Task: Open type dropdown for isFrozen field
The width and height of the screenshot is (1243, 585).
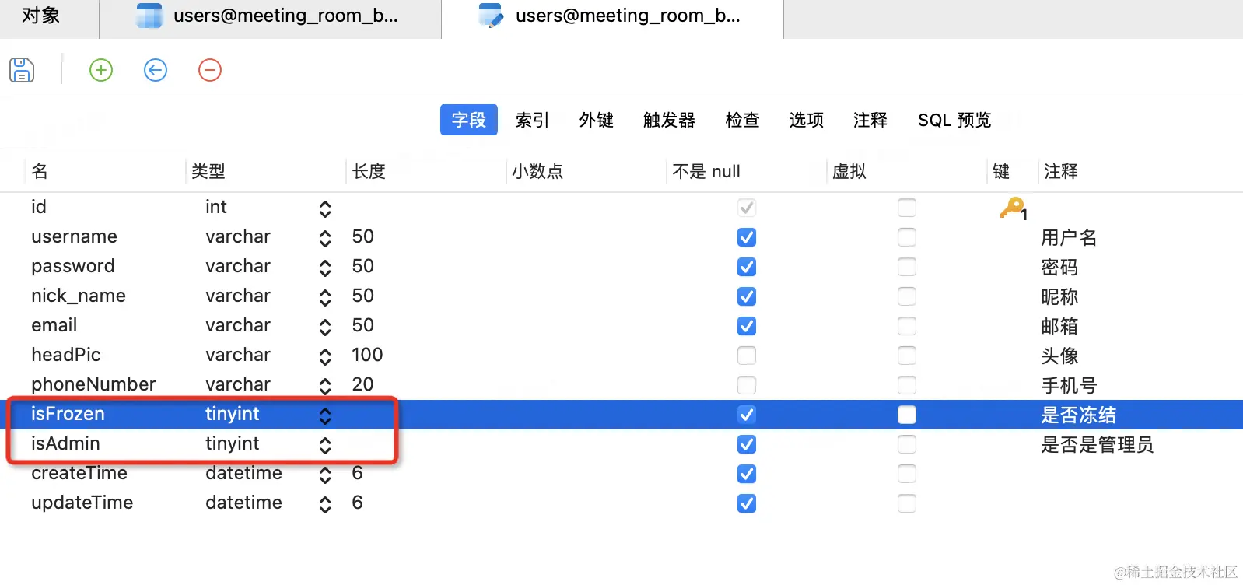Action: pyautogui.click(x=325, y=416)
